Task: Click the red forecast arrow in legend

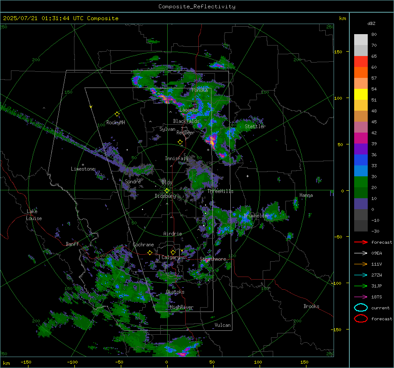Action: click(x=361, y=242)
